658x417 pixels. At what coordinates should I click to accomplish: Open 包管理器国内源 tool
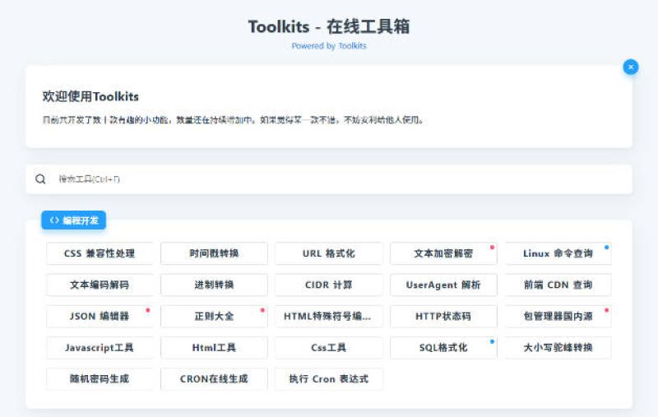click(558, 317)
